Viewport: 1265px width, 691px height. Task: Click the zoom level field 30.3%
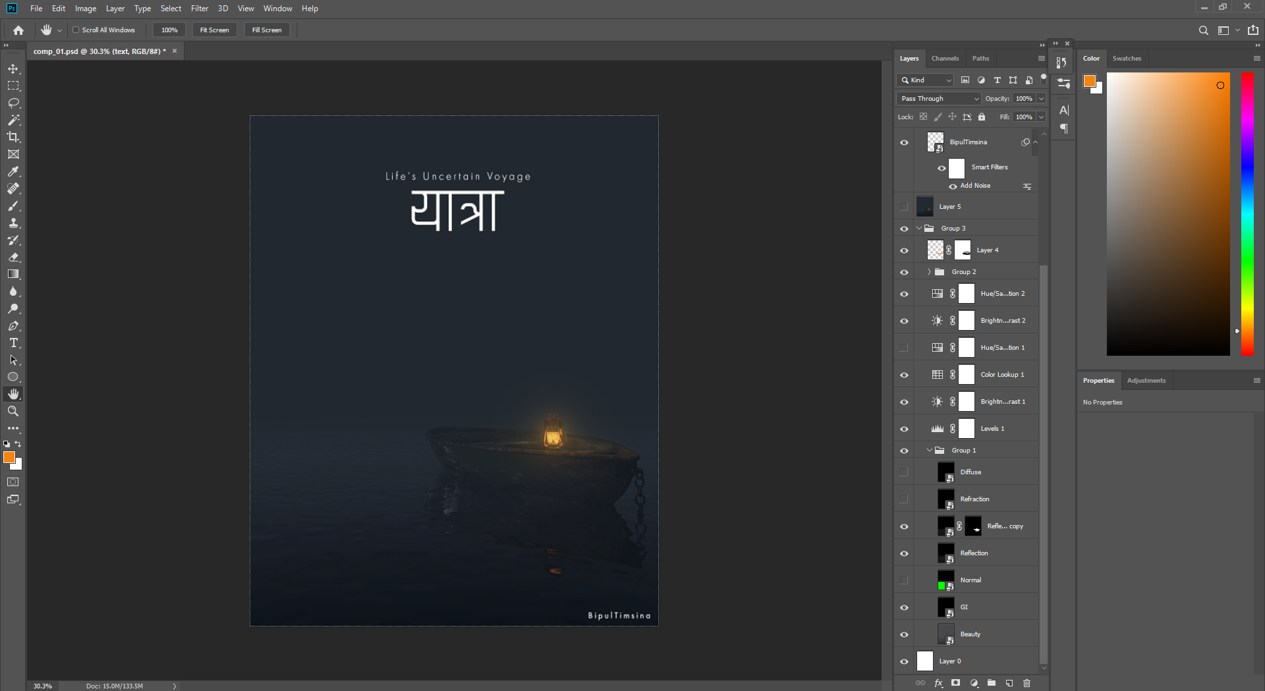43,686
